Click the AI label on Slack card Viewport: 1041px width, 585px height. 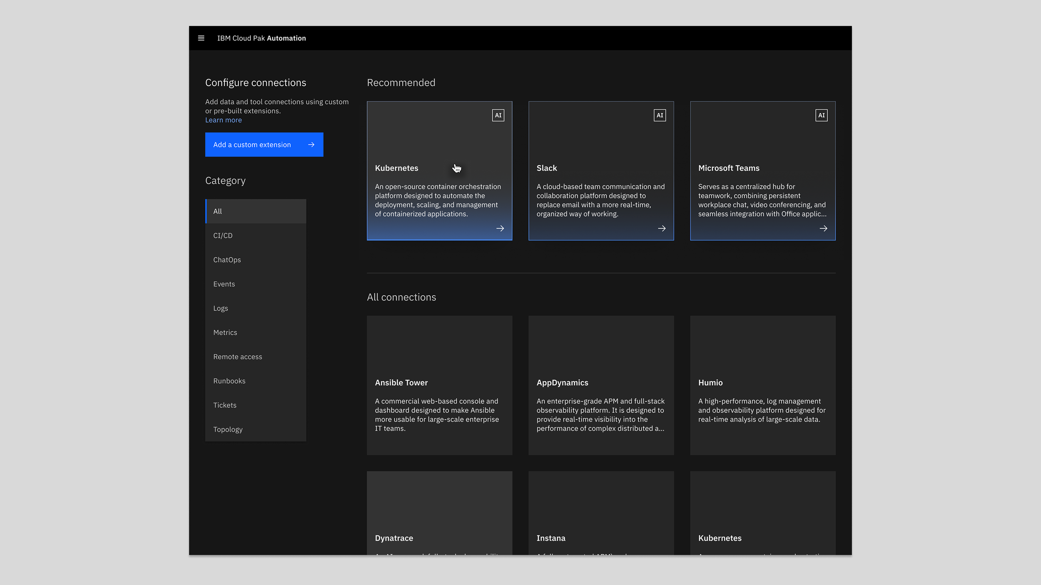[x=660, y=115]
